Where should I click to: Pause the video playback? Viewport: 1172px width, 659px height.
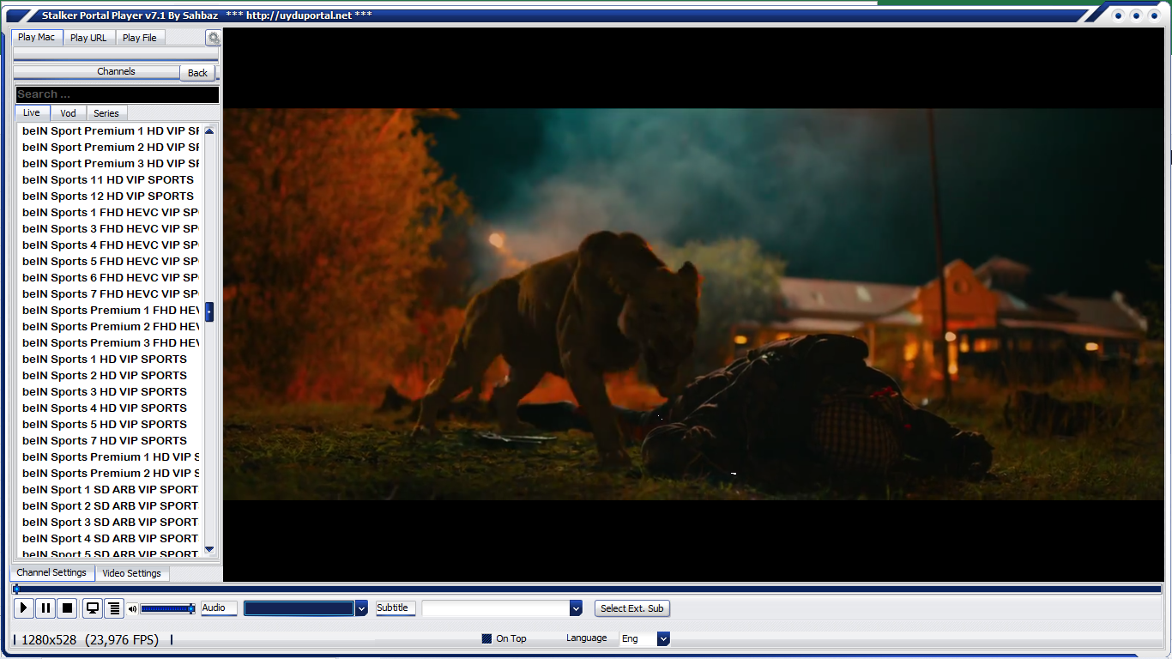[x=45, y=608]
